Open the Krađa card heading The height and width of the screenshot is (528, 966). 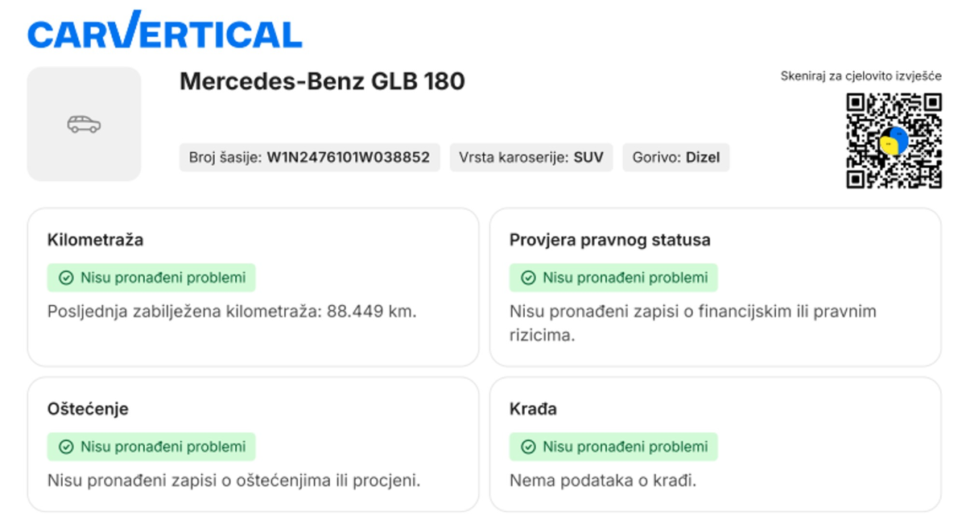pyautogui.click(x=533, y=409)
